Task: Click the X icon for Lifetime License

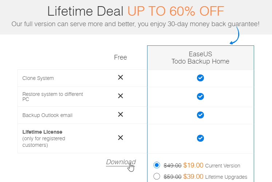Action: click(x=121, y=138)
